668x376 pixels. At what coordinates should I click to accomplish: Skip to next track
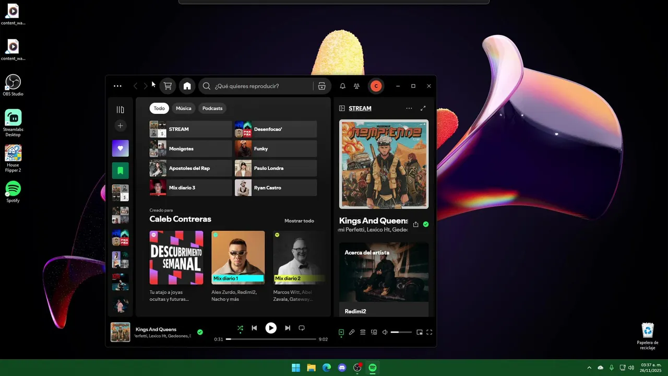tap(288, 328)
